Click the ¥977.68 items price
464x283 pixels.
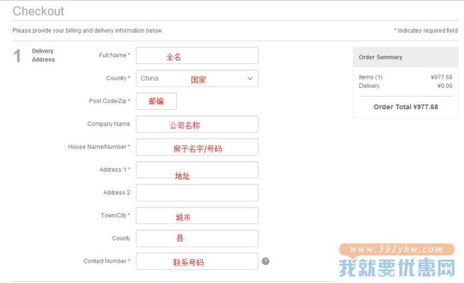[441, 77]
